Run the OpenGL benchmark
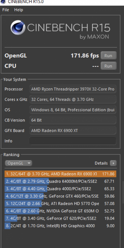This screenshot has width=124, height=248. [x=108, y=55]
